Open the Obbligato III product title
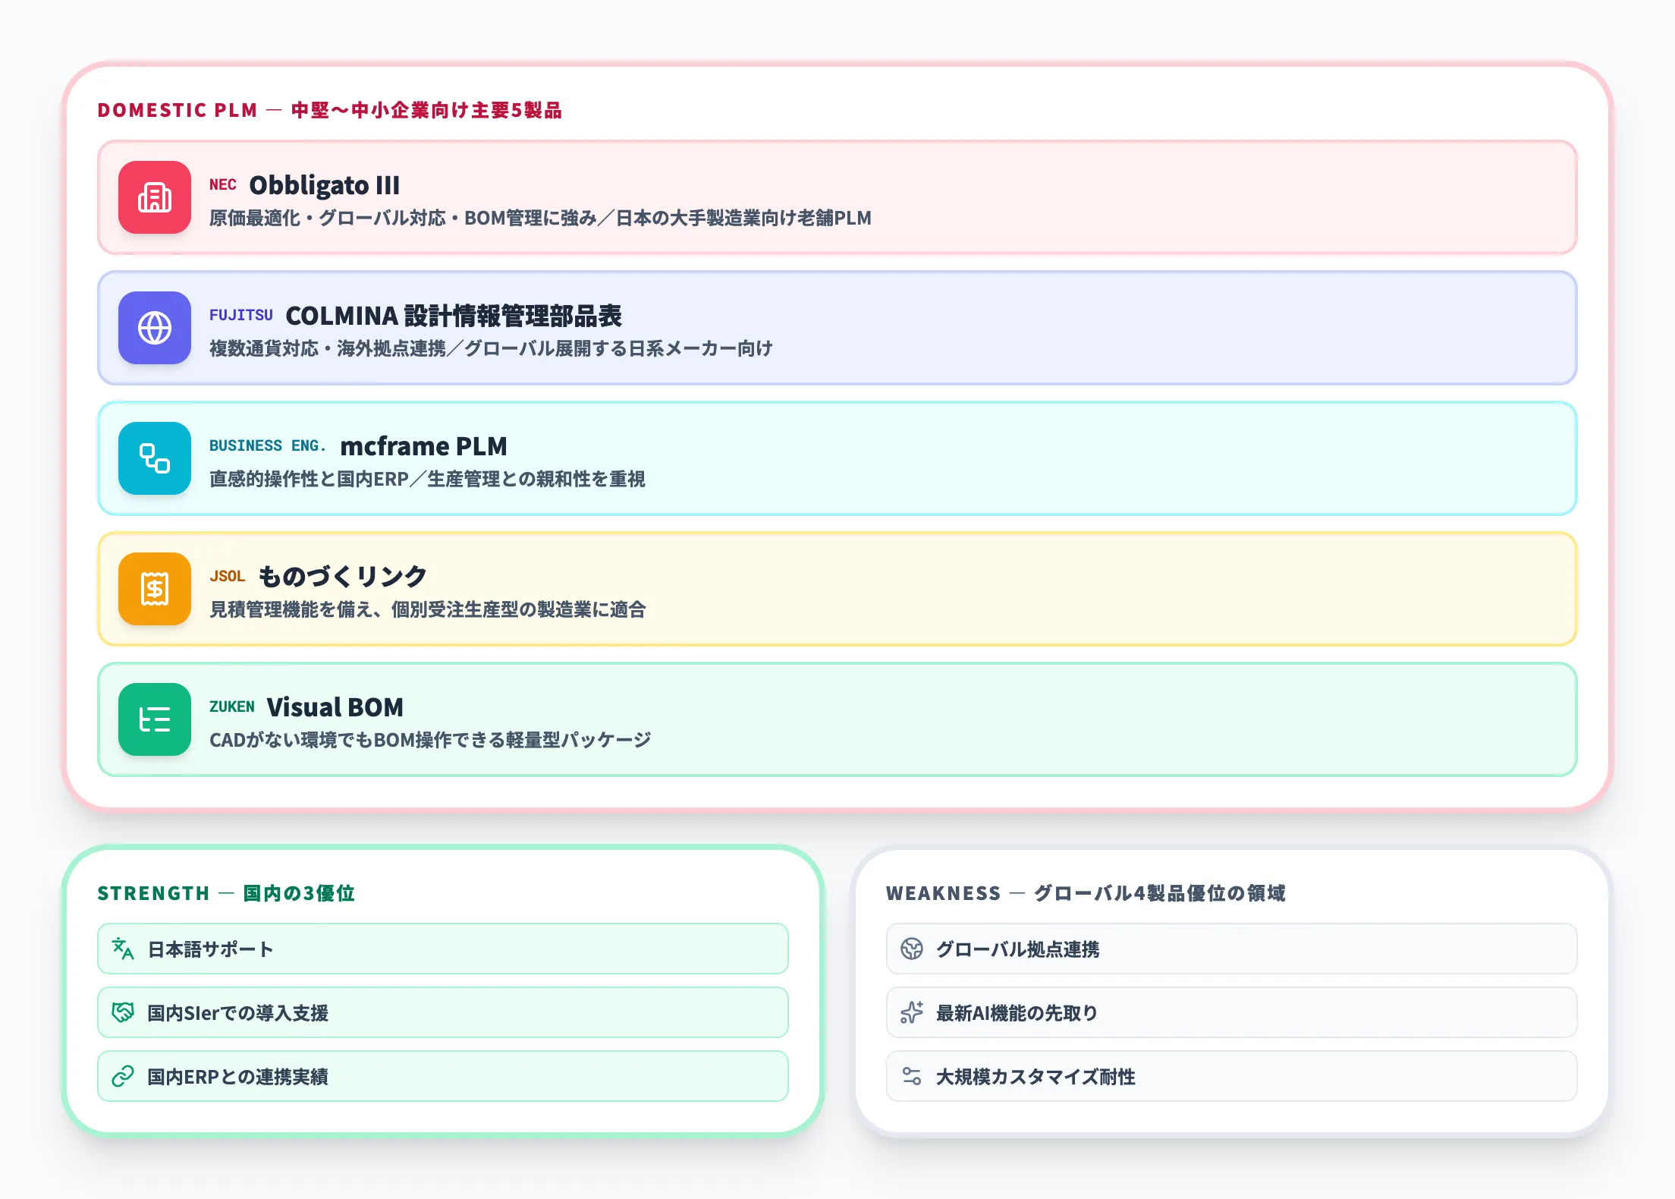1675x1199 pixels. tap(325, 185)
